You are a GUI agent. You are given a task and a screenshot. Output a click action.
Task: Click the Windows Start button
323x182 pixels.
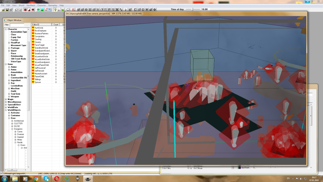pyautogui.click(x=5, y=179)
